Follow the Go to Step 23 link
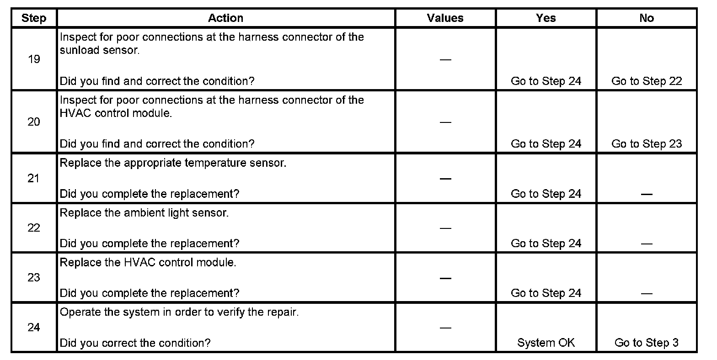The height and width of the screenshot is (360, 717). [647, 144]
